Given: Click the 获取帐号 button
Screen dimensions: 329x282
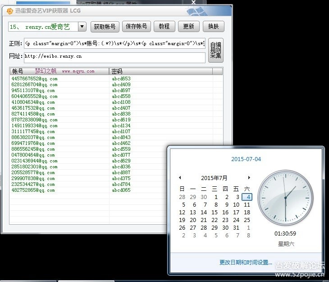Looking at the screenshot, I should click(105, 27).
